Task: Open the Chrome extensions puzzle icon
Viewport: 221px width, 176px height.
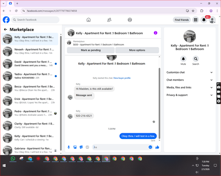Action: click(202, 11)
